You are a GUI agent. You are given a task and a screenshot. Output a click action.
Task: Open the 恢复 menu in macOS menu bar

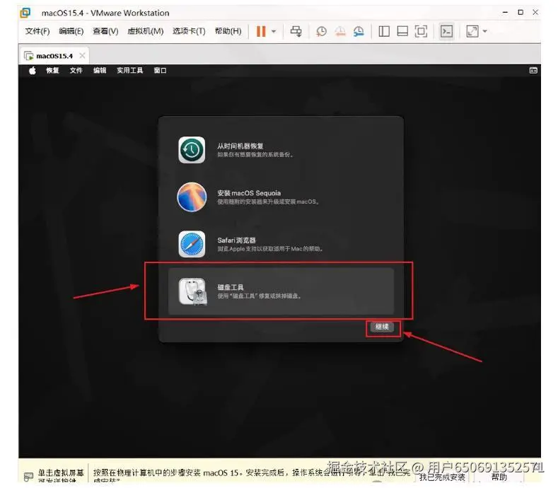(x=52, y=71)
